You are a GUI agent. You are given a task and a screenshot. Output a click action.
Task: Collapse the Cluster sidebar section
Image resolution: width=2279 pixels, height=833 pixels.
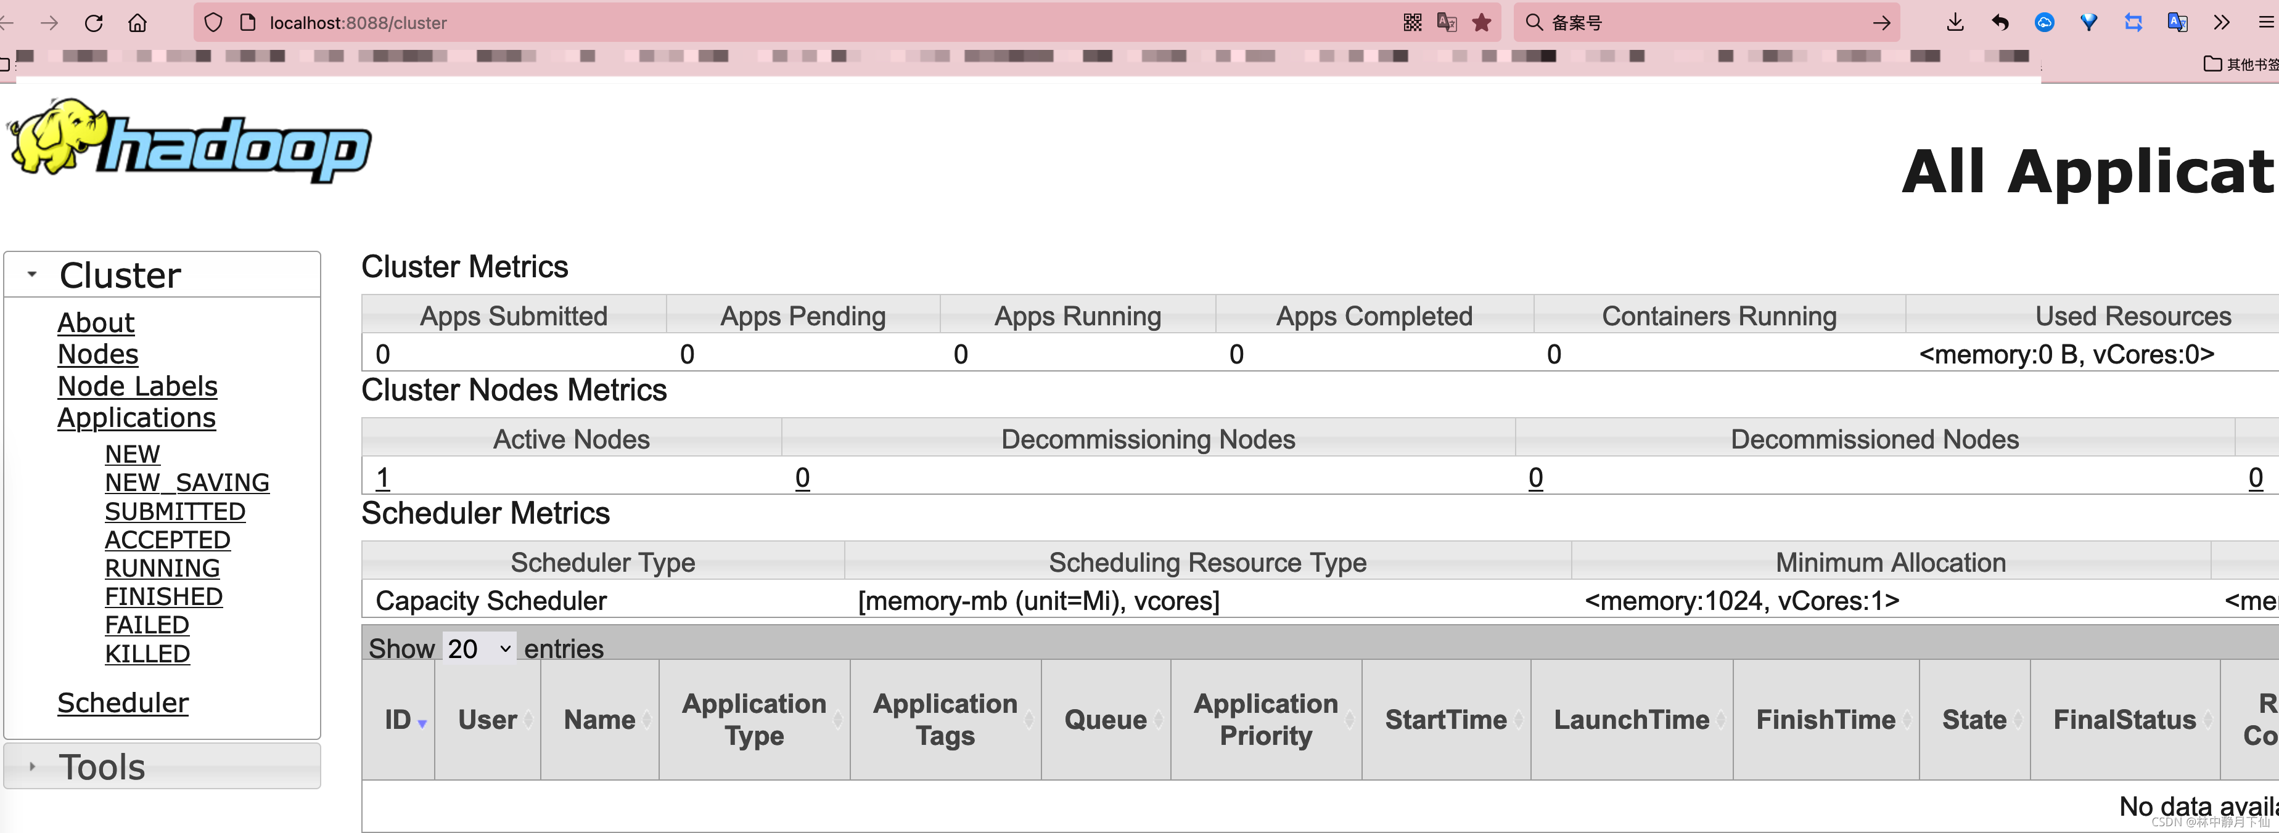pyautogui.click(x=33, y=275)
